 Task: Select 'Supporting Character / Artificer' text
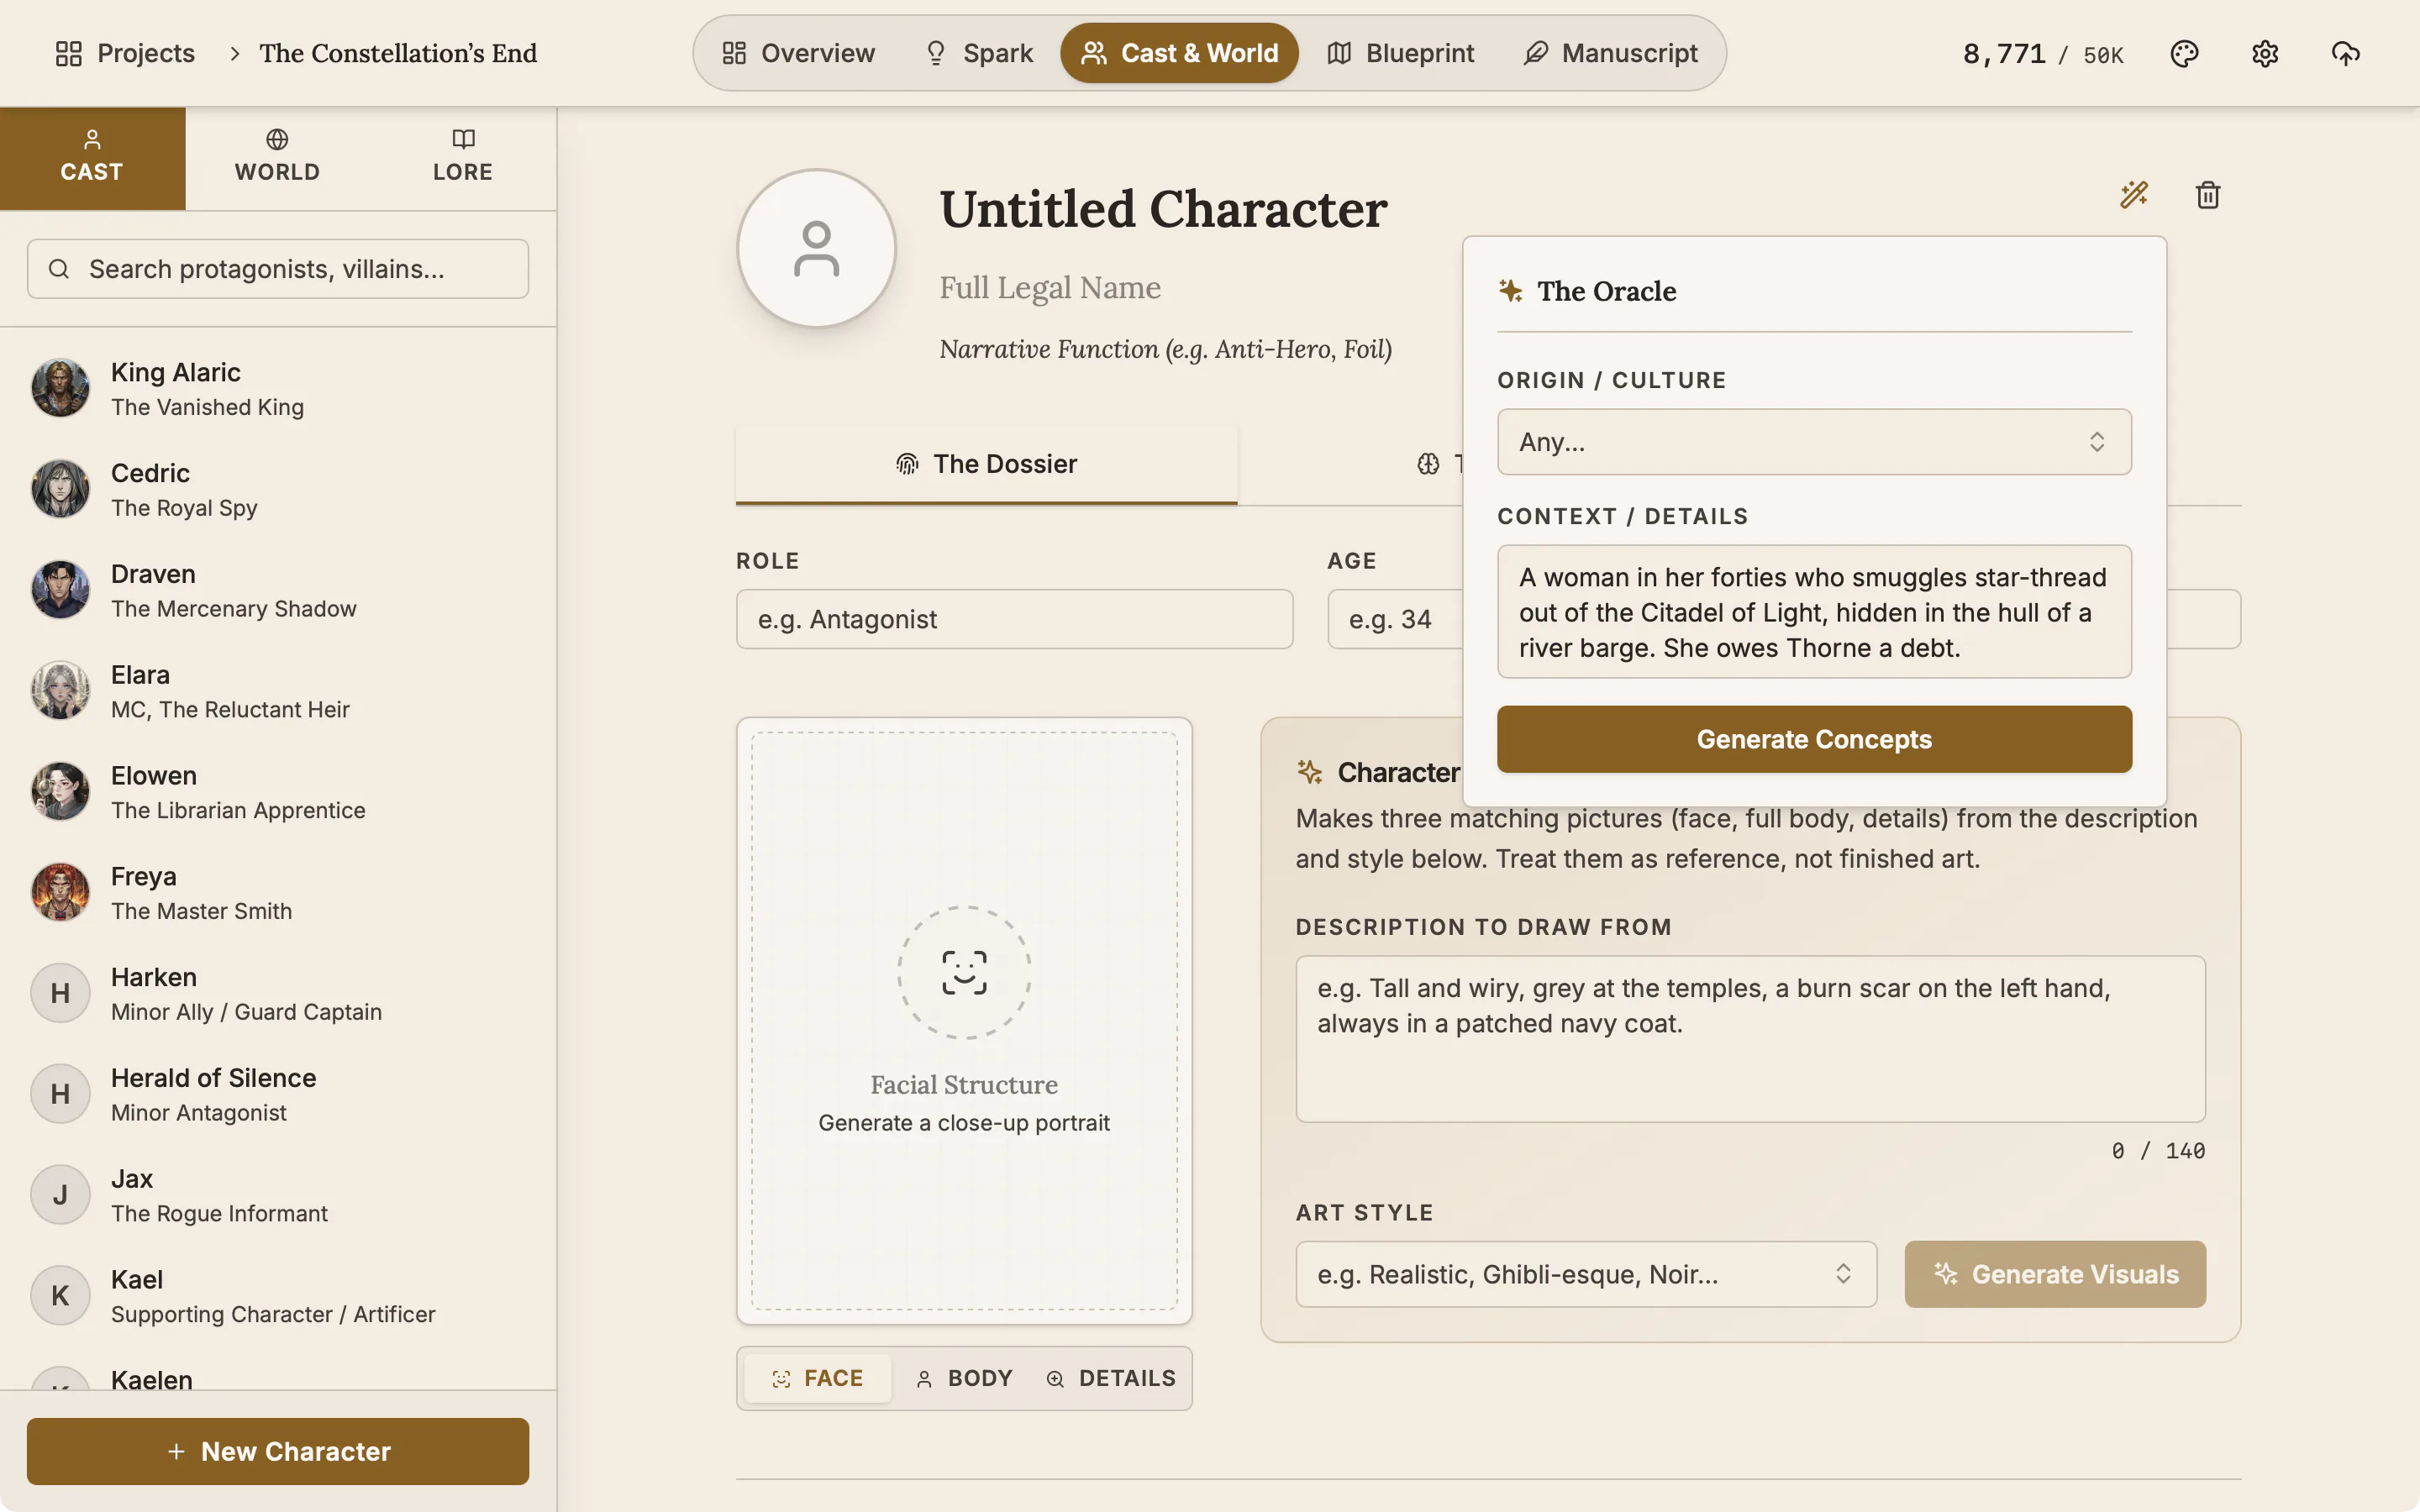coord(273,1314)
